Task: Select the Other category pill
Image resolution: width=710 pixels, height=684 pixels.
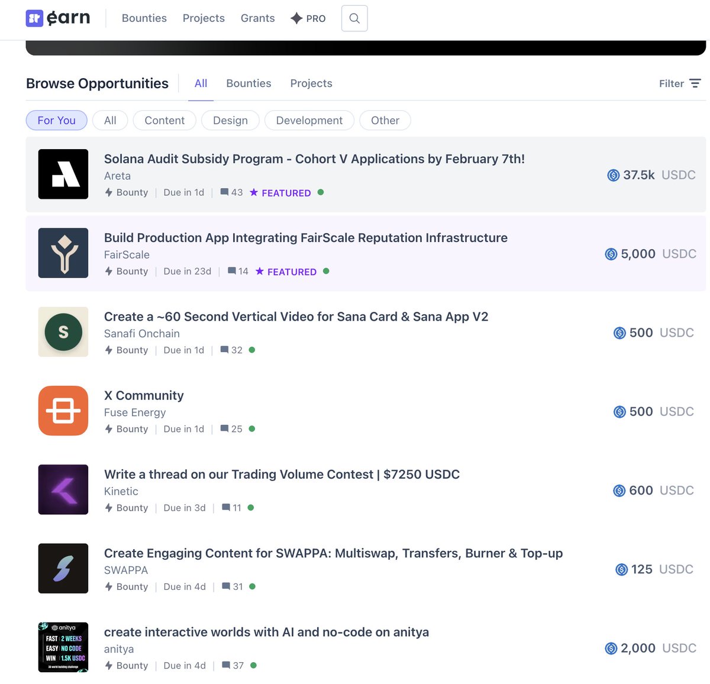Action: (x=385, y=120)
